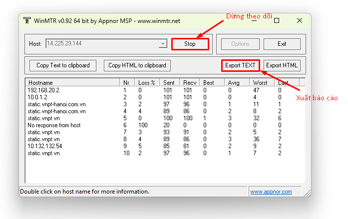Export results using Export TEXT

(x=240, y=65)
